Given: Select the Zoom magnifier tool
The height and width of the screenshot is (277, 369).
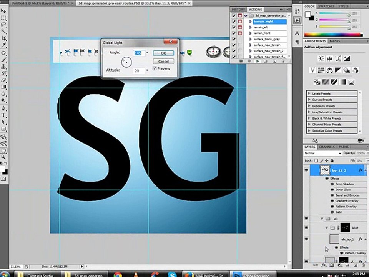Looking at the screenshot, I should (x=3, y=157).
